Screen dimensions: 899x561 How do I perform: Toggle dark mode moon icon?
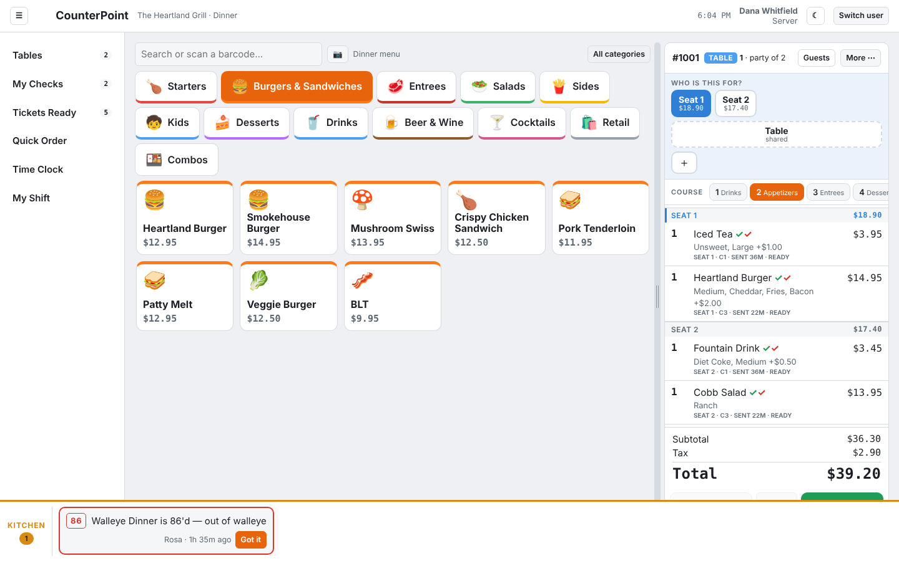click(815, 16)
